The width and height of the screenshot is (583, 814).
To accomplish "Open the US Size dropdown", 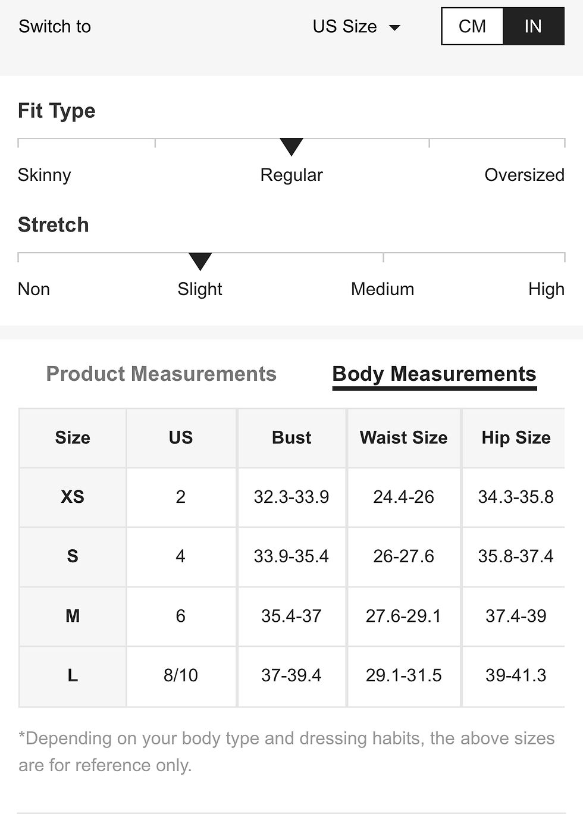I will tap(356, 27).
